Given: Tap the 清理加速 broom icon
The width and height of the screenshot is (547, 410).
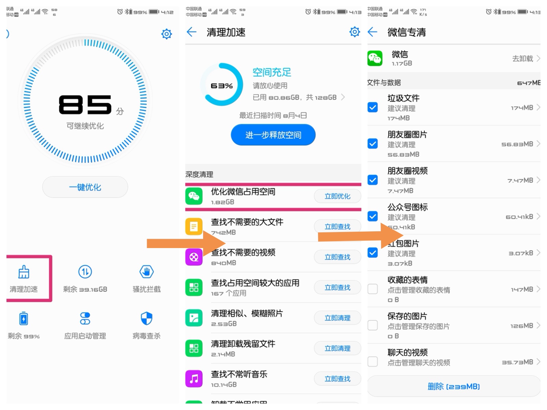Looking at the screenshot, I should [x=24, y=272].
